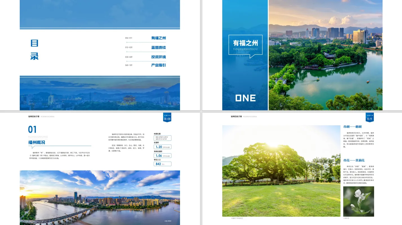
Task: Click the 842 population value box
Action: click(163, 164)
